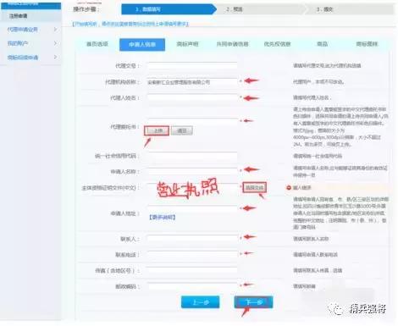The width and height of the screenshot is (398, 326).
Task: Open 代理申请业务 sidebar item
Action: 22,30
